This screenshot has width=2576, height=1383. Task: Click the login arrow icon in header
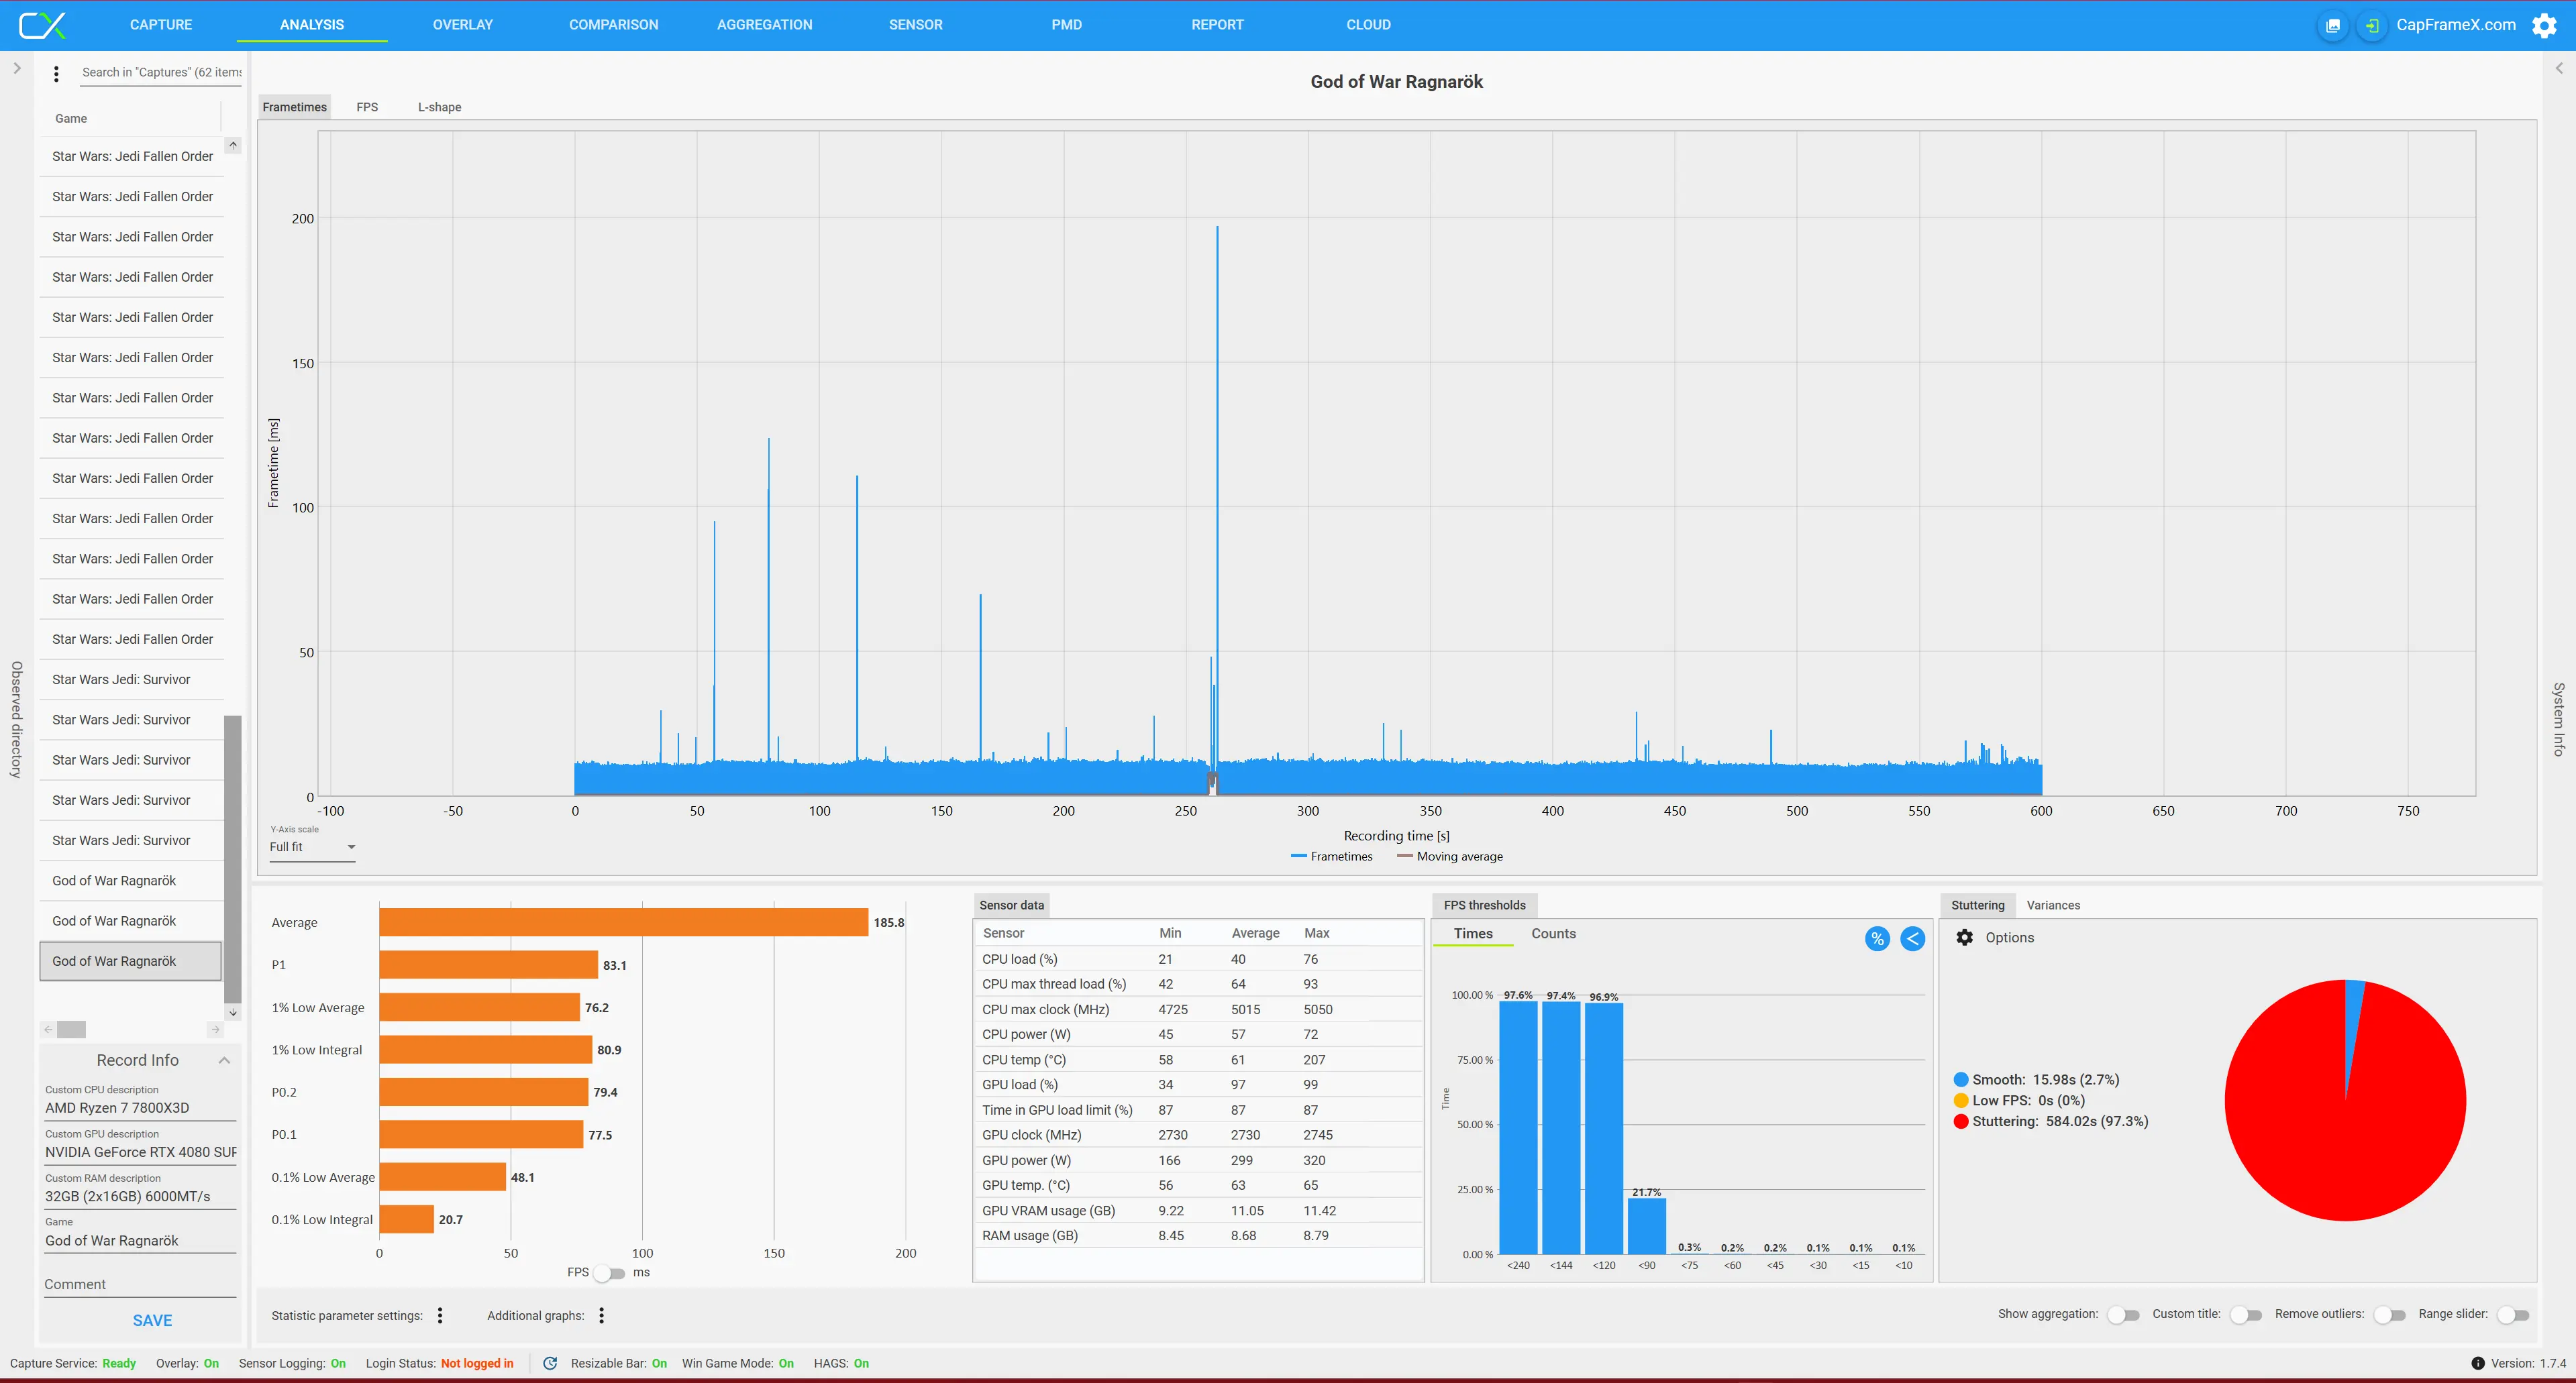pos(2371,25)
